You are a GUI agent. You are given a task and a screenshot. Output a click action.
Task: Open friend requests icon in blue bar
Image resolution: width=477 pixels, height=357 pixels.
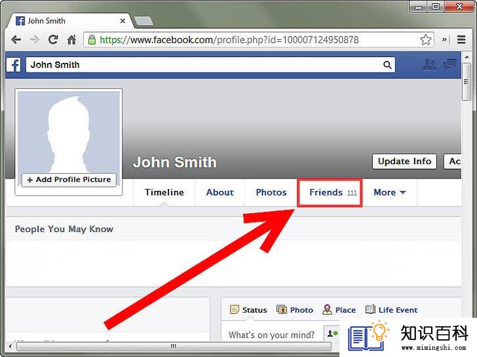(x=430, y=65)
